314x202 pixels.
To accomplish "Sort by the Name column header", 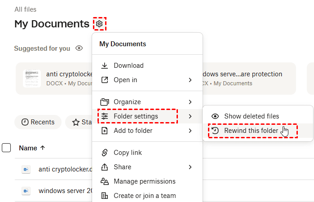I will (x=32, y=147).
